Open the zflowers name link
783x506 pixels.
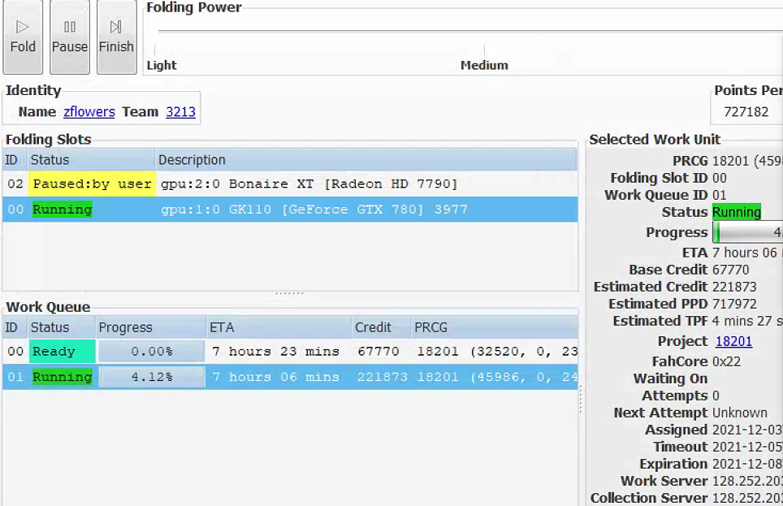click(89, 112)
